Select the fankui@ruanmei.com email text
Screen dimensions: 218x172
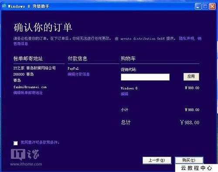30,87
